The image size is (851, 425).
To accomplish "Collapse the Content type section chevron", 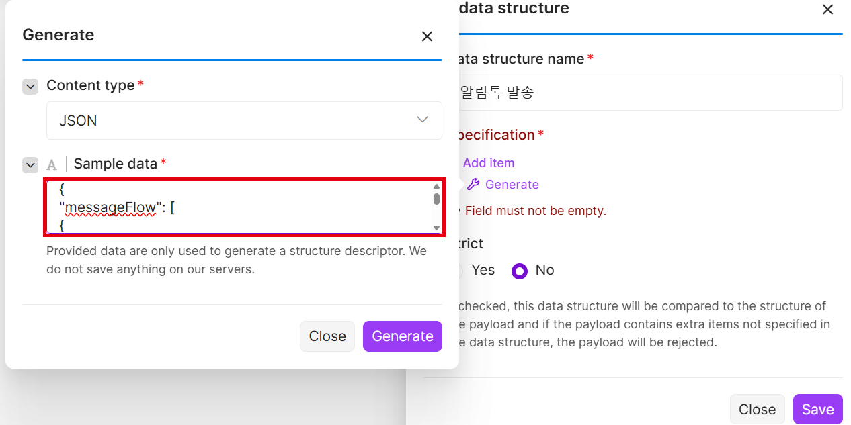I will tap(30, 87).
